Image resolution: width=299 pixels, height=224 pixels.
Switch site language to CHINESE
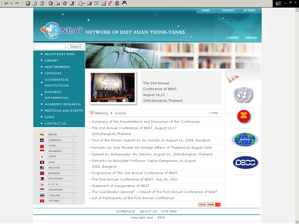(232, 38)
